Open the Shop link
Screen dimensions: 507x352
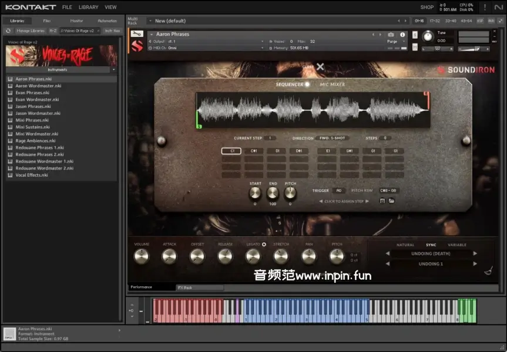427,7
